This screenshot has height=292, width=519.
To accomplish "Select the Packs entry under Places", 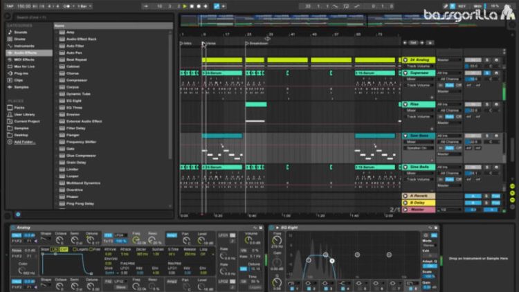I will point(20,107).
